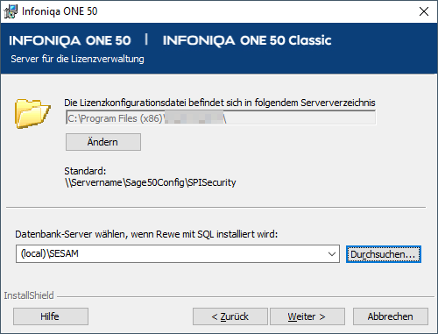Screen dimensions: 438x334
Task: Click the installer icon in the title bar
Action: [11, 11]
